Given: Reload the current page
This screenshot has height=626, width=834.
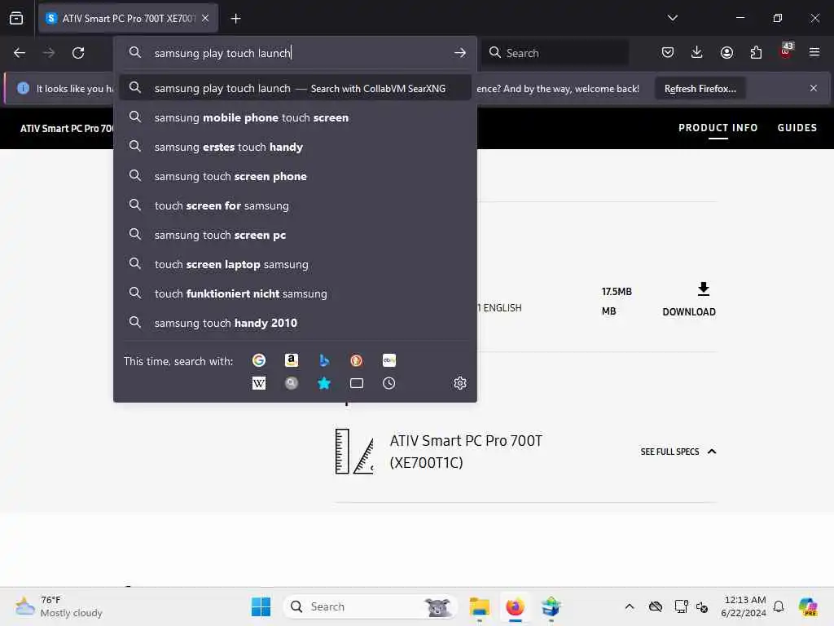Looking at the screenshot, I should [x=78, y=53].
